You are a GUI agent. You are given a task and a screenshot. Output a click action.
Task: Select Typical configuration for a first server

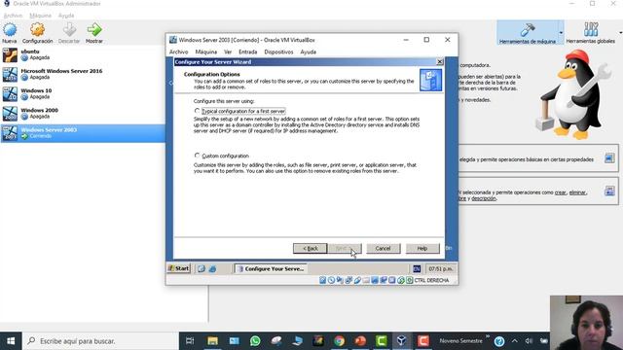click(x=197, y=111)
